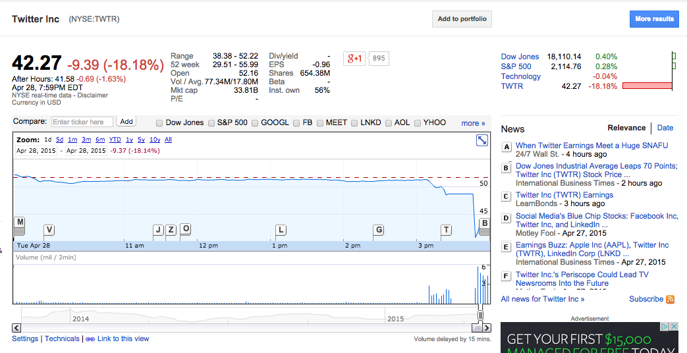Click the chart start date field
The image size is (687, 353).
point(36,151)
